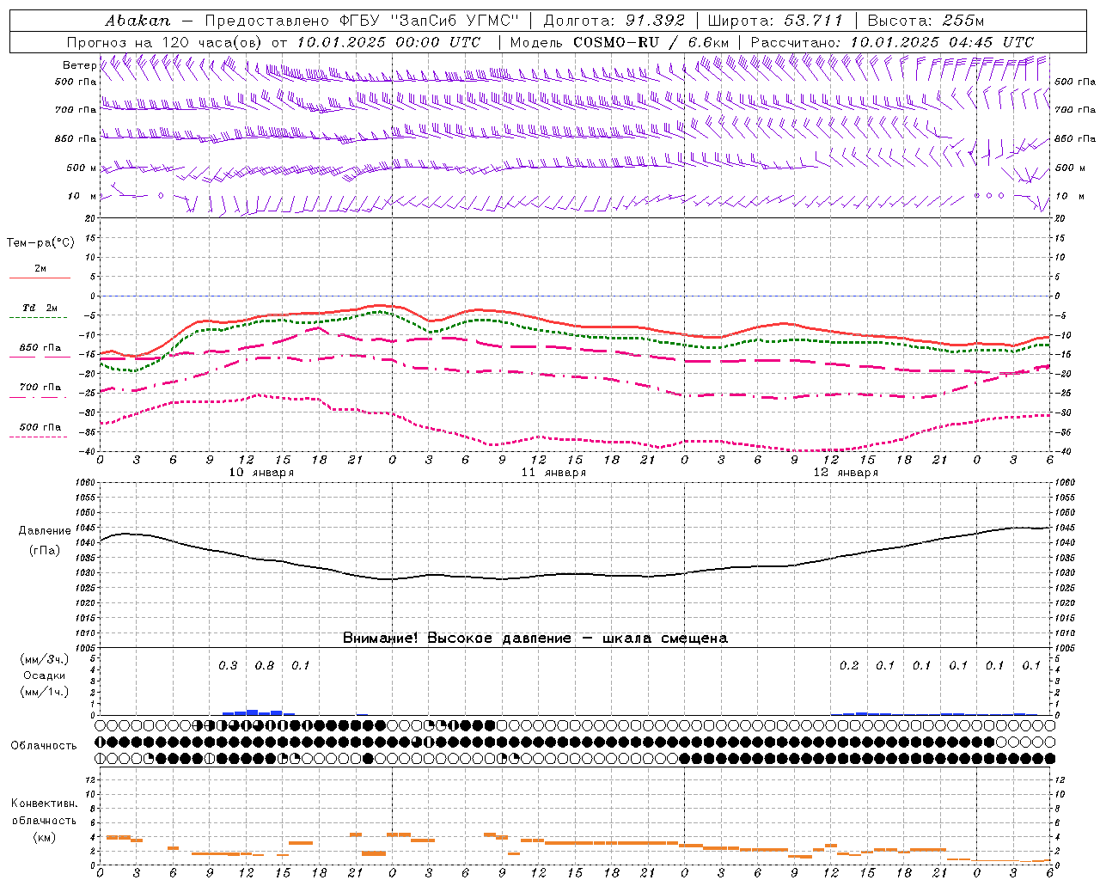Image resolution: width=1100 pixels, height=880 pixels.
Task: Click the red 2м legend line
Action: 40,278
